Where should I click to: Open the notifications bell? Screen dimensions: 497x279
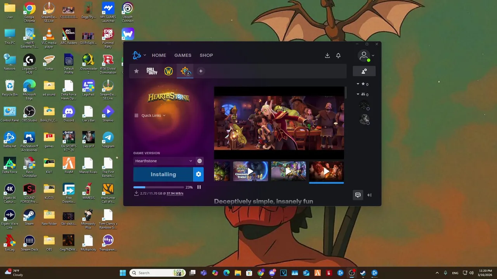click(338, 55)
